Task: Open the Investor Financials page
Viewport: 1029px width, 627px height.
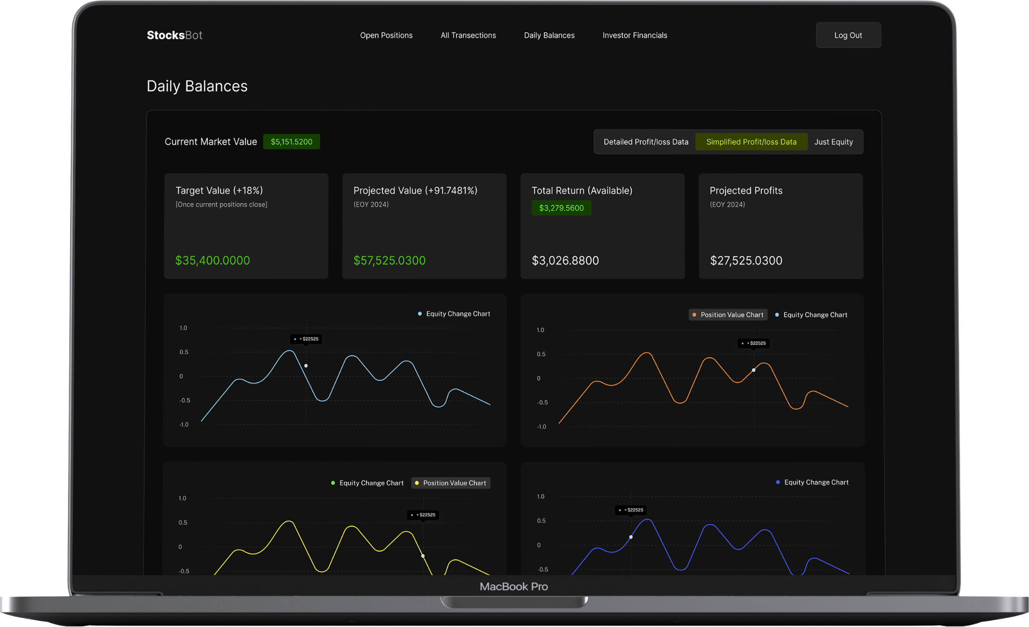Action: point(634,35)
